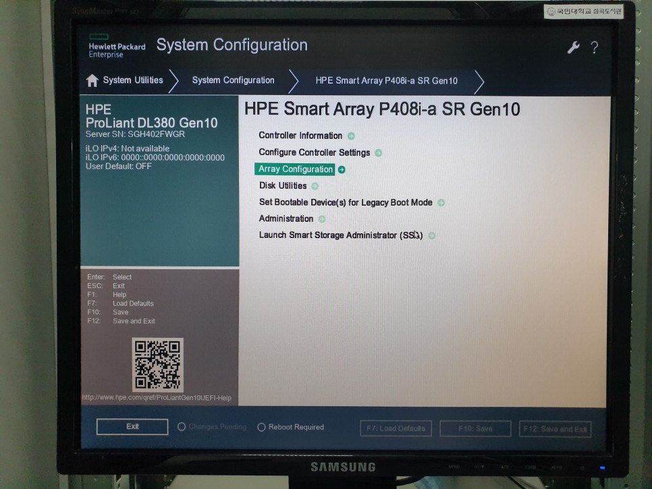Image resolution: width=652 pixels, height=489 pixels.
Task: Click the F7: Load Defaults help line
Action: tap(120, 304)
